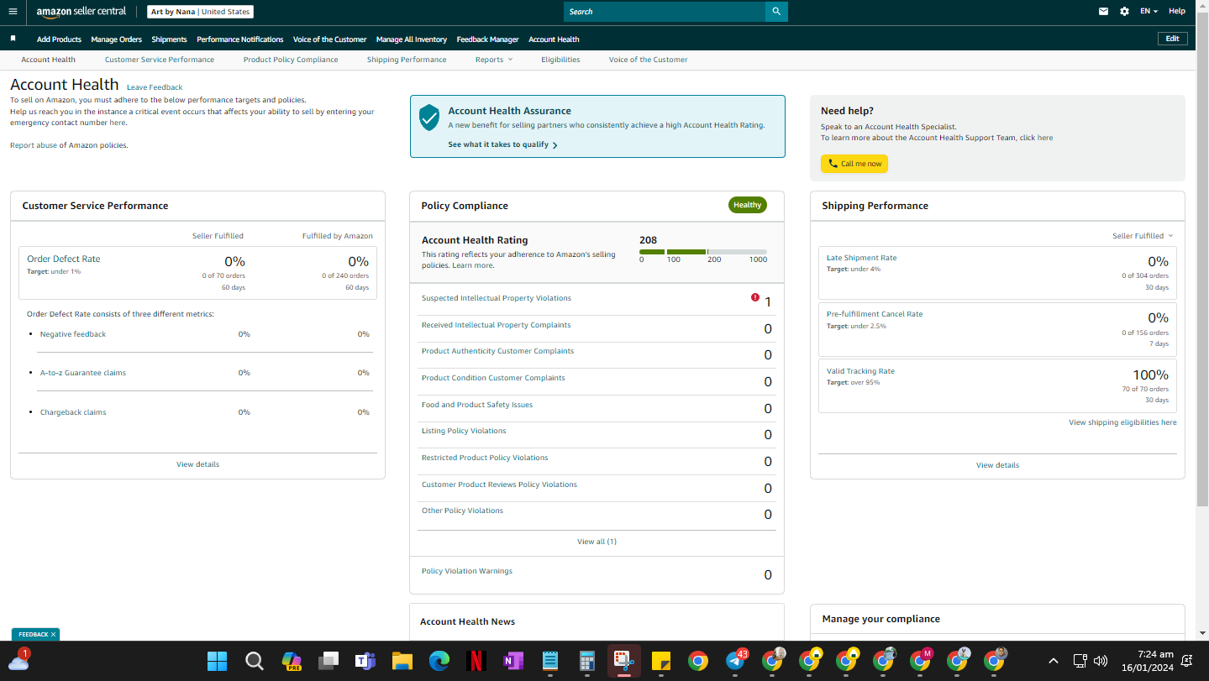The height and width of the screenshot is (681, 1209).
Task: Open the hamburger navigation menu
Action: click(x=13, y=12)
